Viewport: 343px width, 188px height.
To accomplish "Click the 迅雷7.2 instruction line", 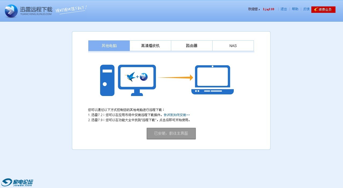I will [139, 115].
